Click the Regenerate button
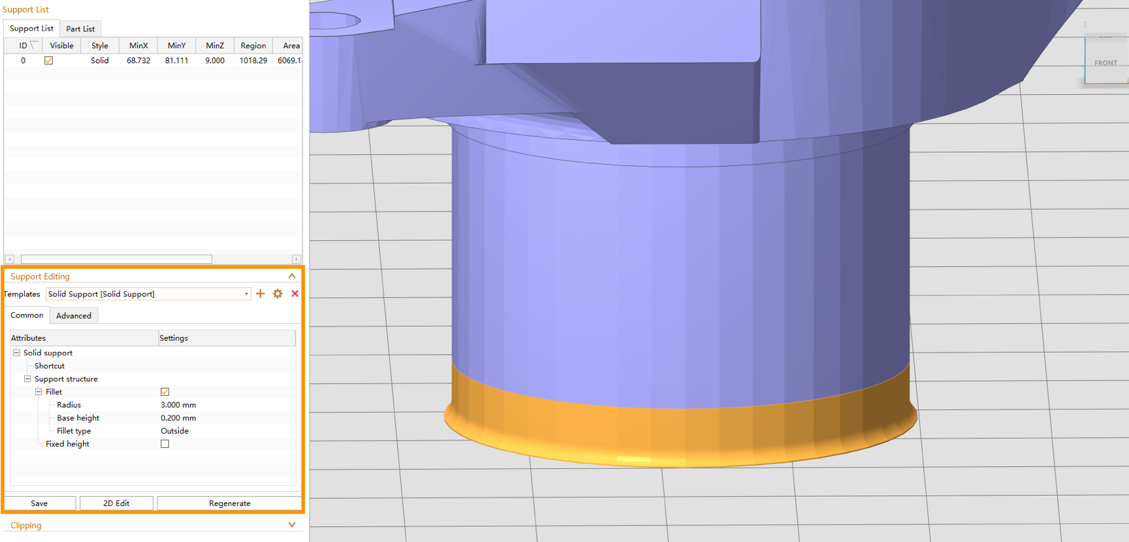1129x542 pixels. (x=230, y=503)
